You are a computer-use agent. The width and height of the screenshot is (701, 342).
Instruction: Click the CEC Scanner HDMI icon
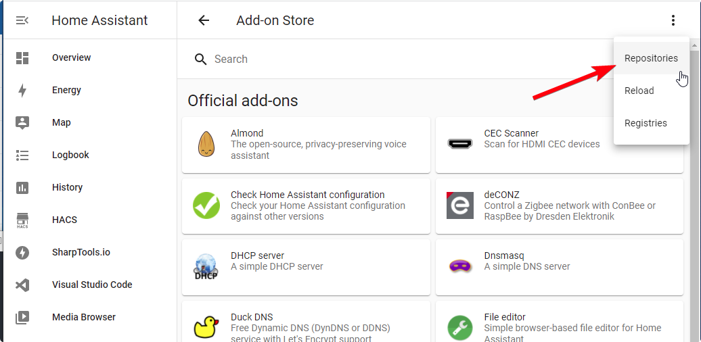click(460, 144)
